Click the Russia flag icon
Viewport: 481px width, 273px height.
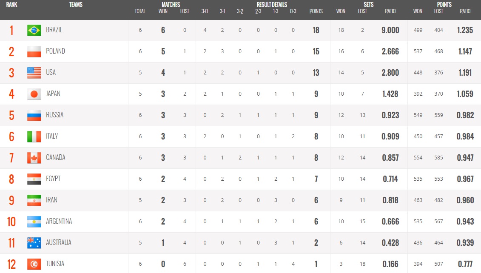pyautogui.click(x=34, y=115)
